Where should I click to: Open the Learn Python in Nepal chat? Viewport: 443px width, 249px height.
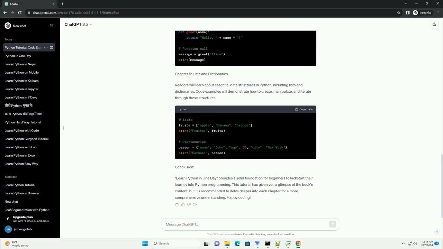tap(29, 64)
